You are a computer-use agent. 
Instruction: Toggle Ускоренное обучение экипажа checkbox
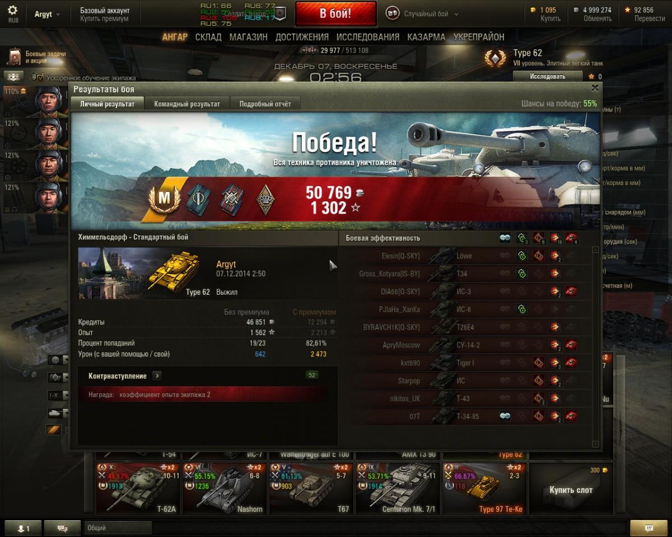coord(40,77)
